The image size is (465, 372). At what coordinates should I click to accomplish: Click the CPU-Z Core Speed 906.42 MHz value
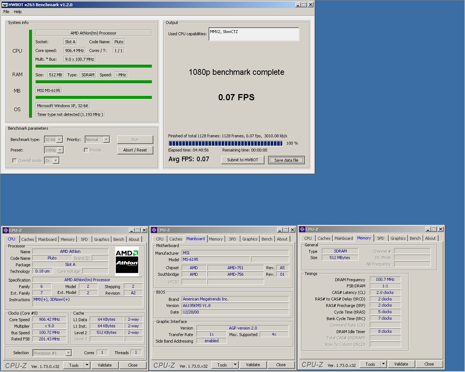tap(50, 320)
